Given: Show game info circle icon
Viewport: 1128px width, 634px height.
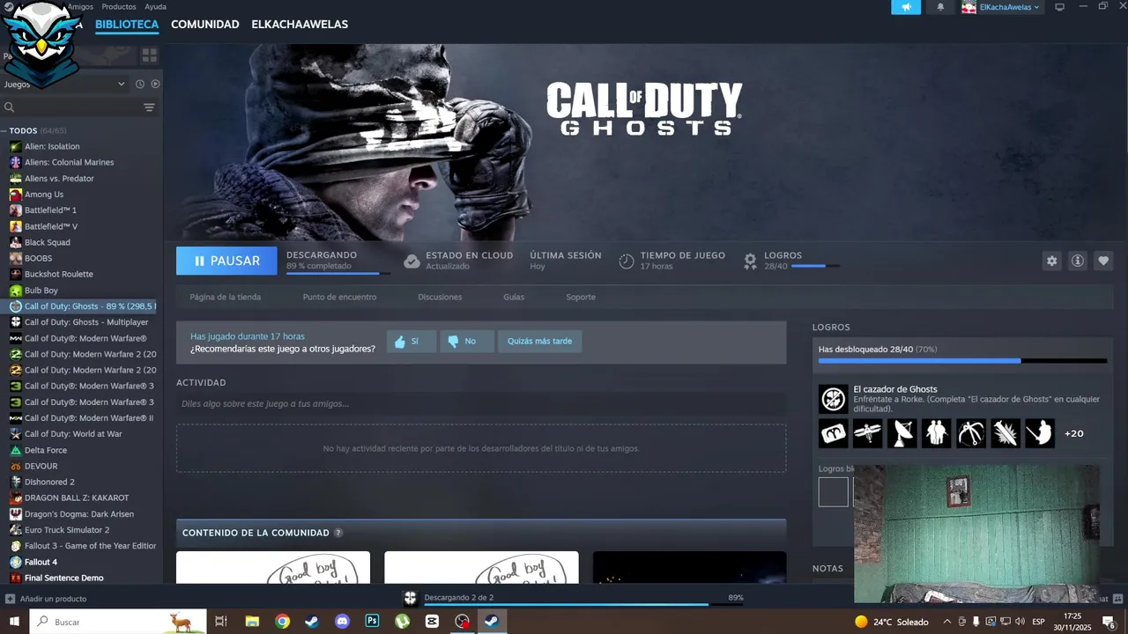Looking at the screenshot, I should click(1077, 261).
